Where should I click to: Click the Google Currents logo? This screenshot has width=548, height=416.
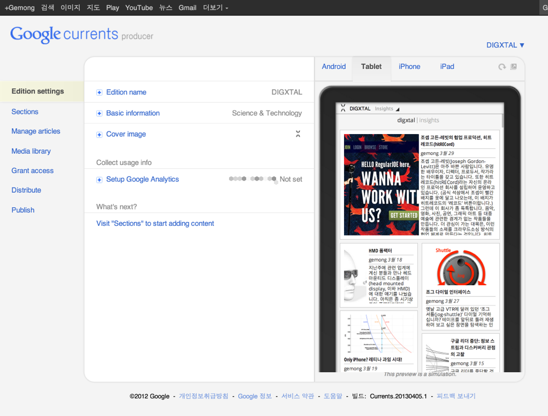click(64, 34)
